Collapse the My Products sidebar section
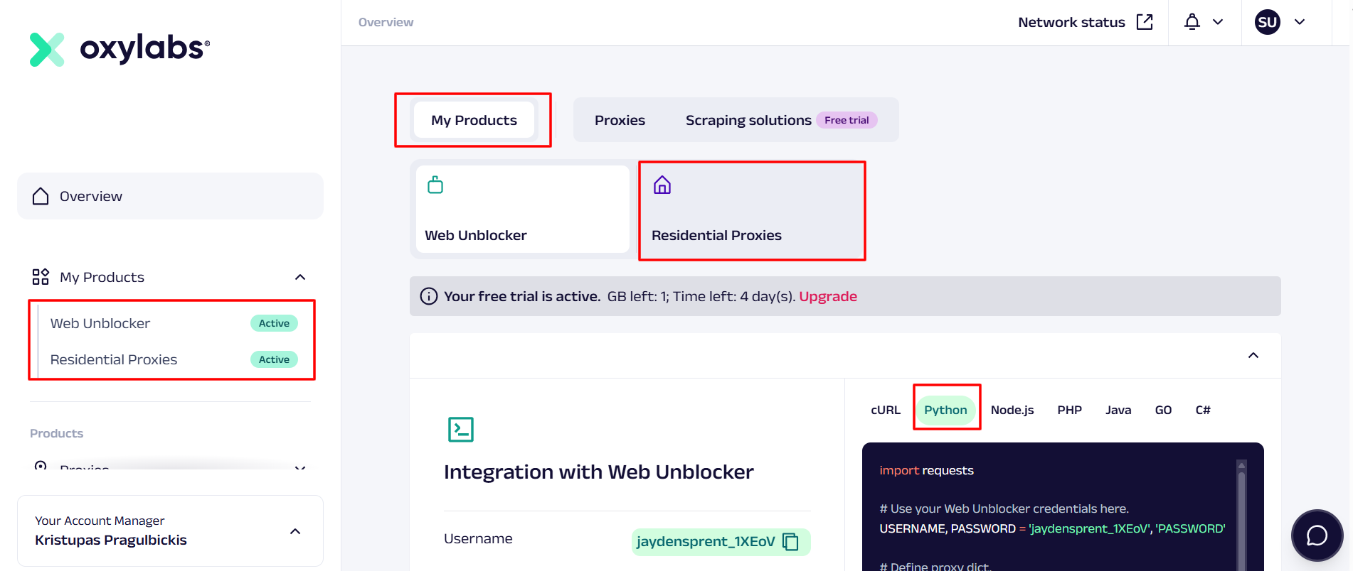This screenshot has width=1353, height=571. pyautogui.click(x=300, y=277)
